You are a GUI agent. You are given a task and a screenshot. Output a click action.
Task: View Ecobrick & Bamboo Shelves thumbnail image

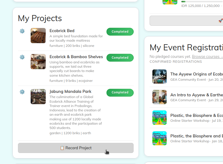tap(38, 62)
